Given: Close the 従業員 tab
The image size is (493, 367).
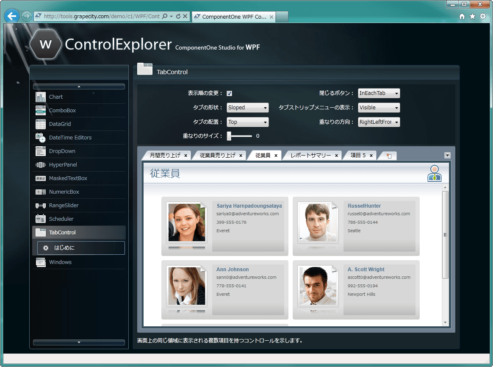Looking at the screenshot, I should click(276, 156).
